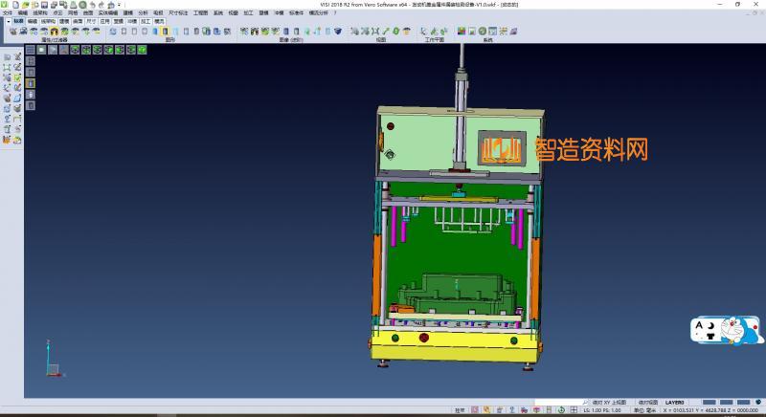
Task: Click the first icon in Attributes/Filters toolbar group
Action: pos(12,32)
